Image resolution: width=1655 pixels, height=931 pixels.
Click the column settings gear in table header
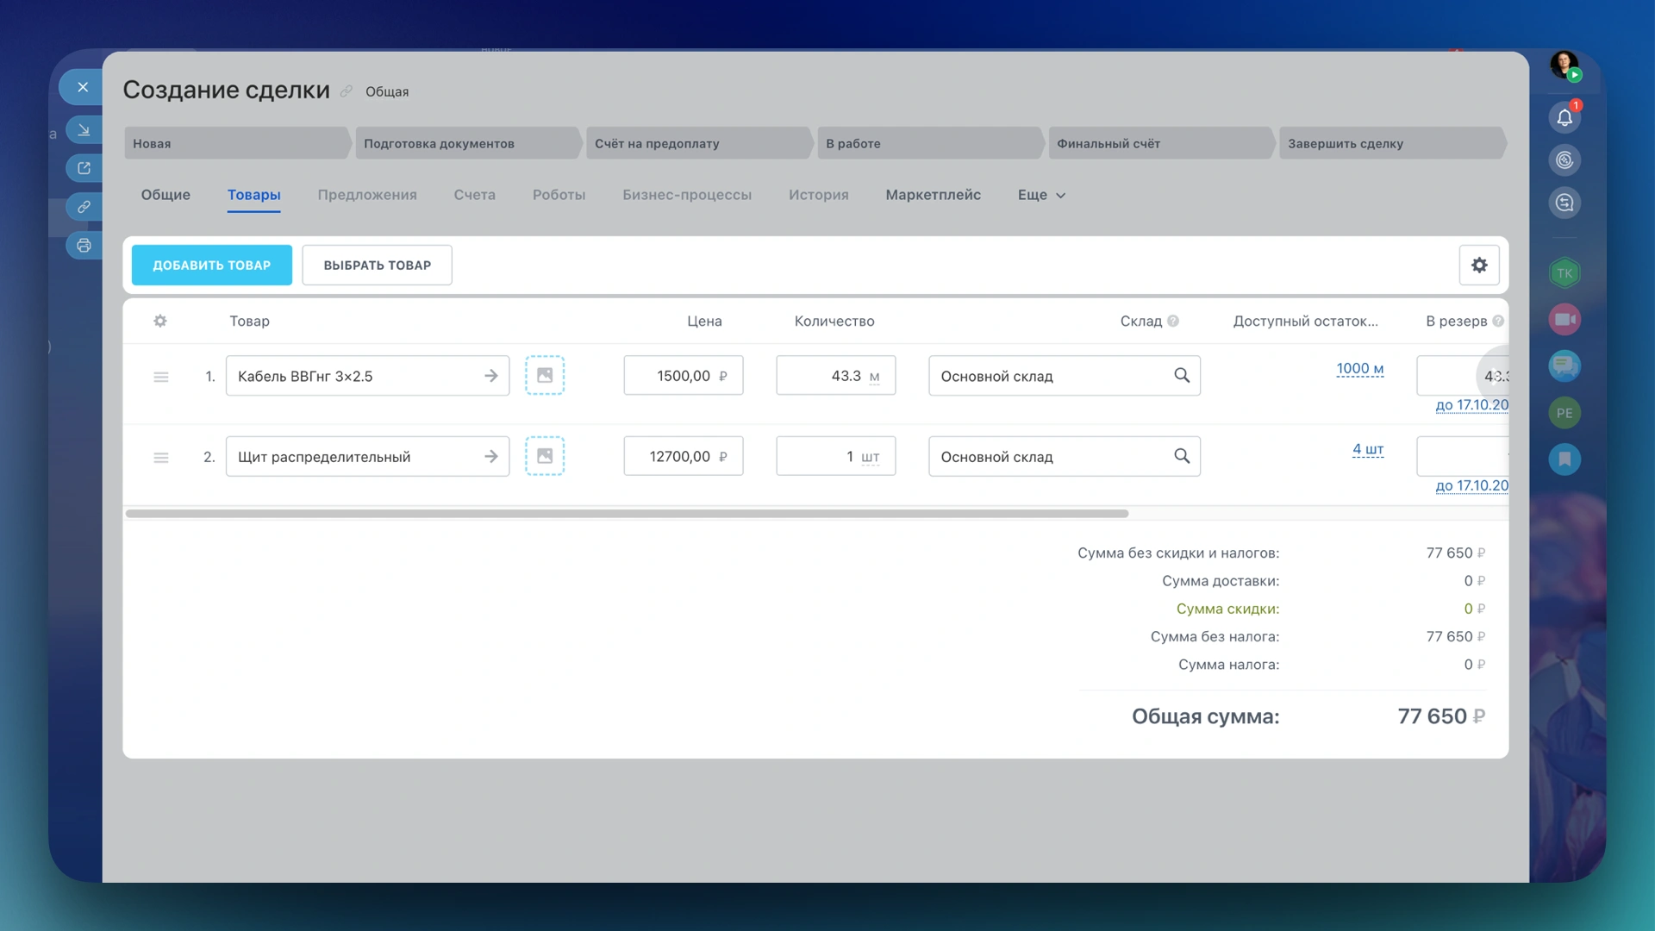click(x=160, y=322)
